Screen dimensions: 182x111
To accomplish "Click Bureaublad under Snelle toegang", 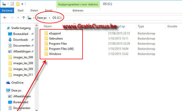I will (21, 34).
